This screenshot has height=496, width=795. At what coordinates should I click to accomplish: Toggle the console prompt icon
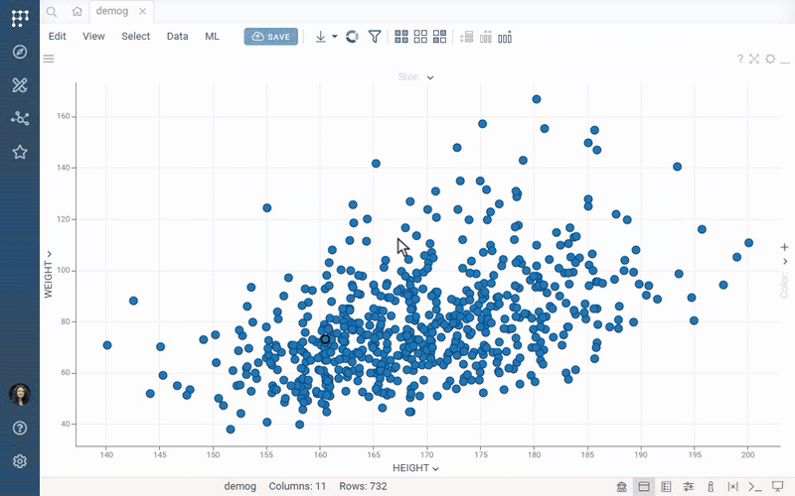click(x=755, y=487)
